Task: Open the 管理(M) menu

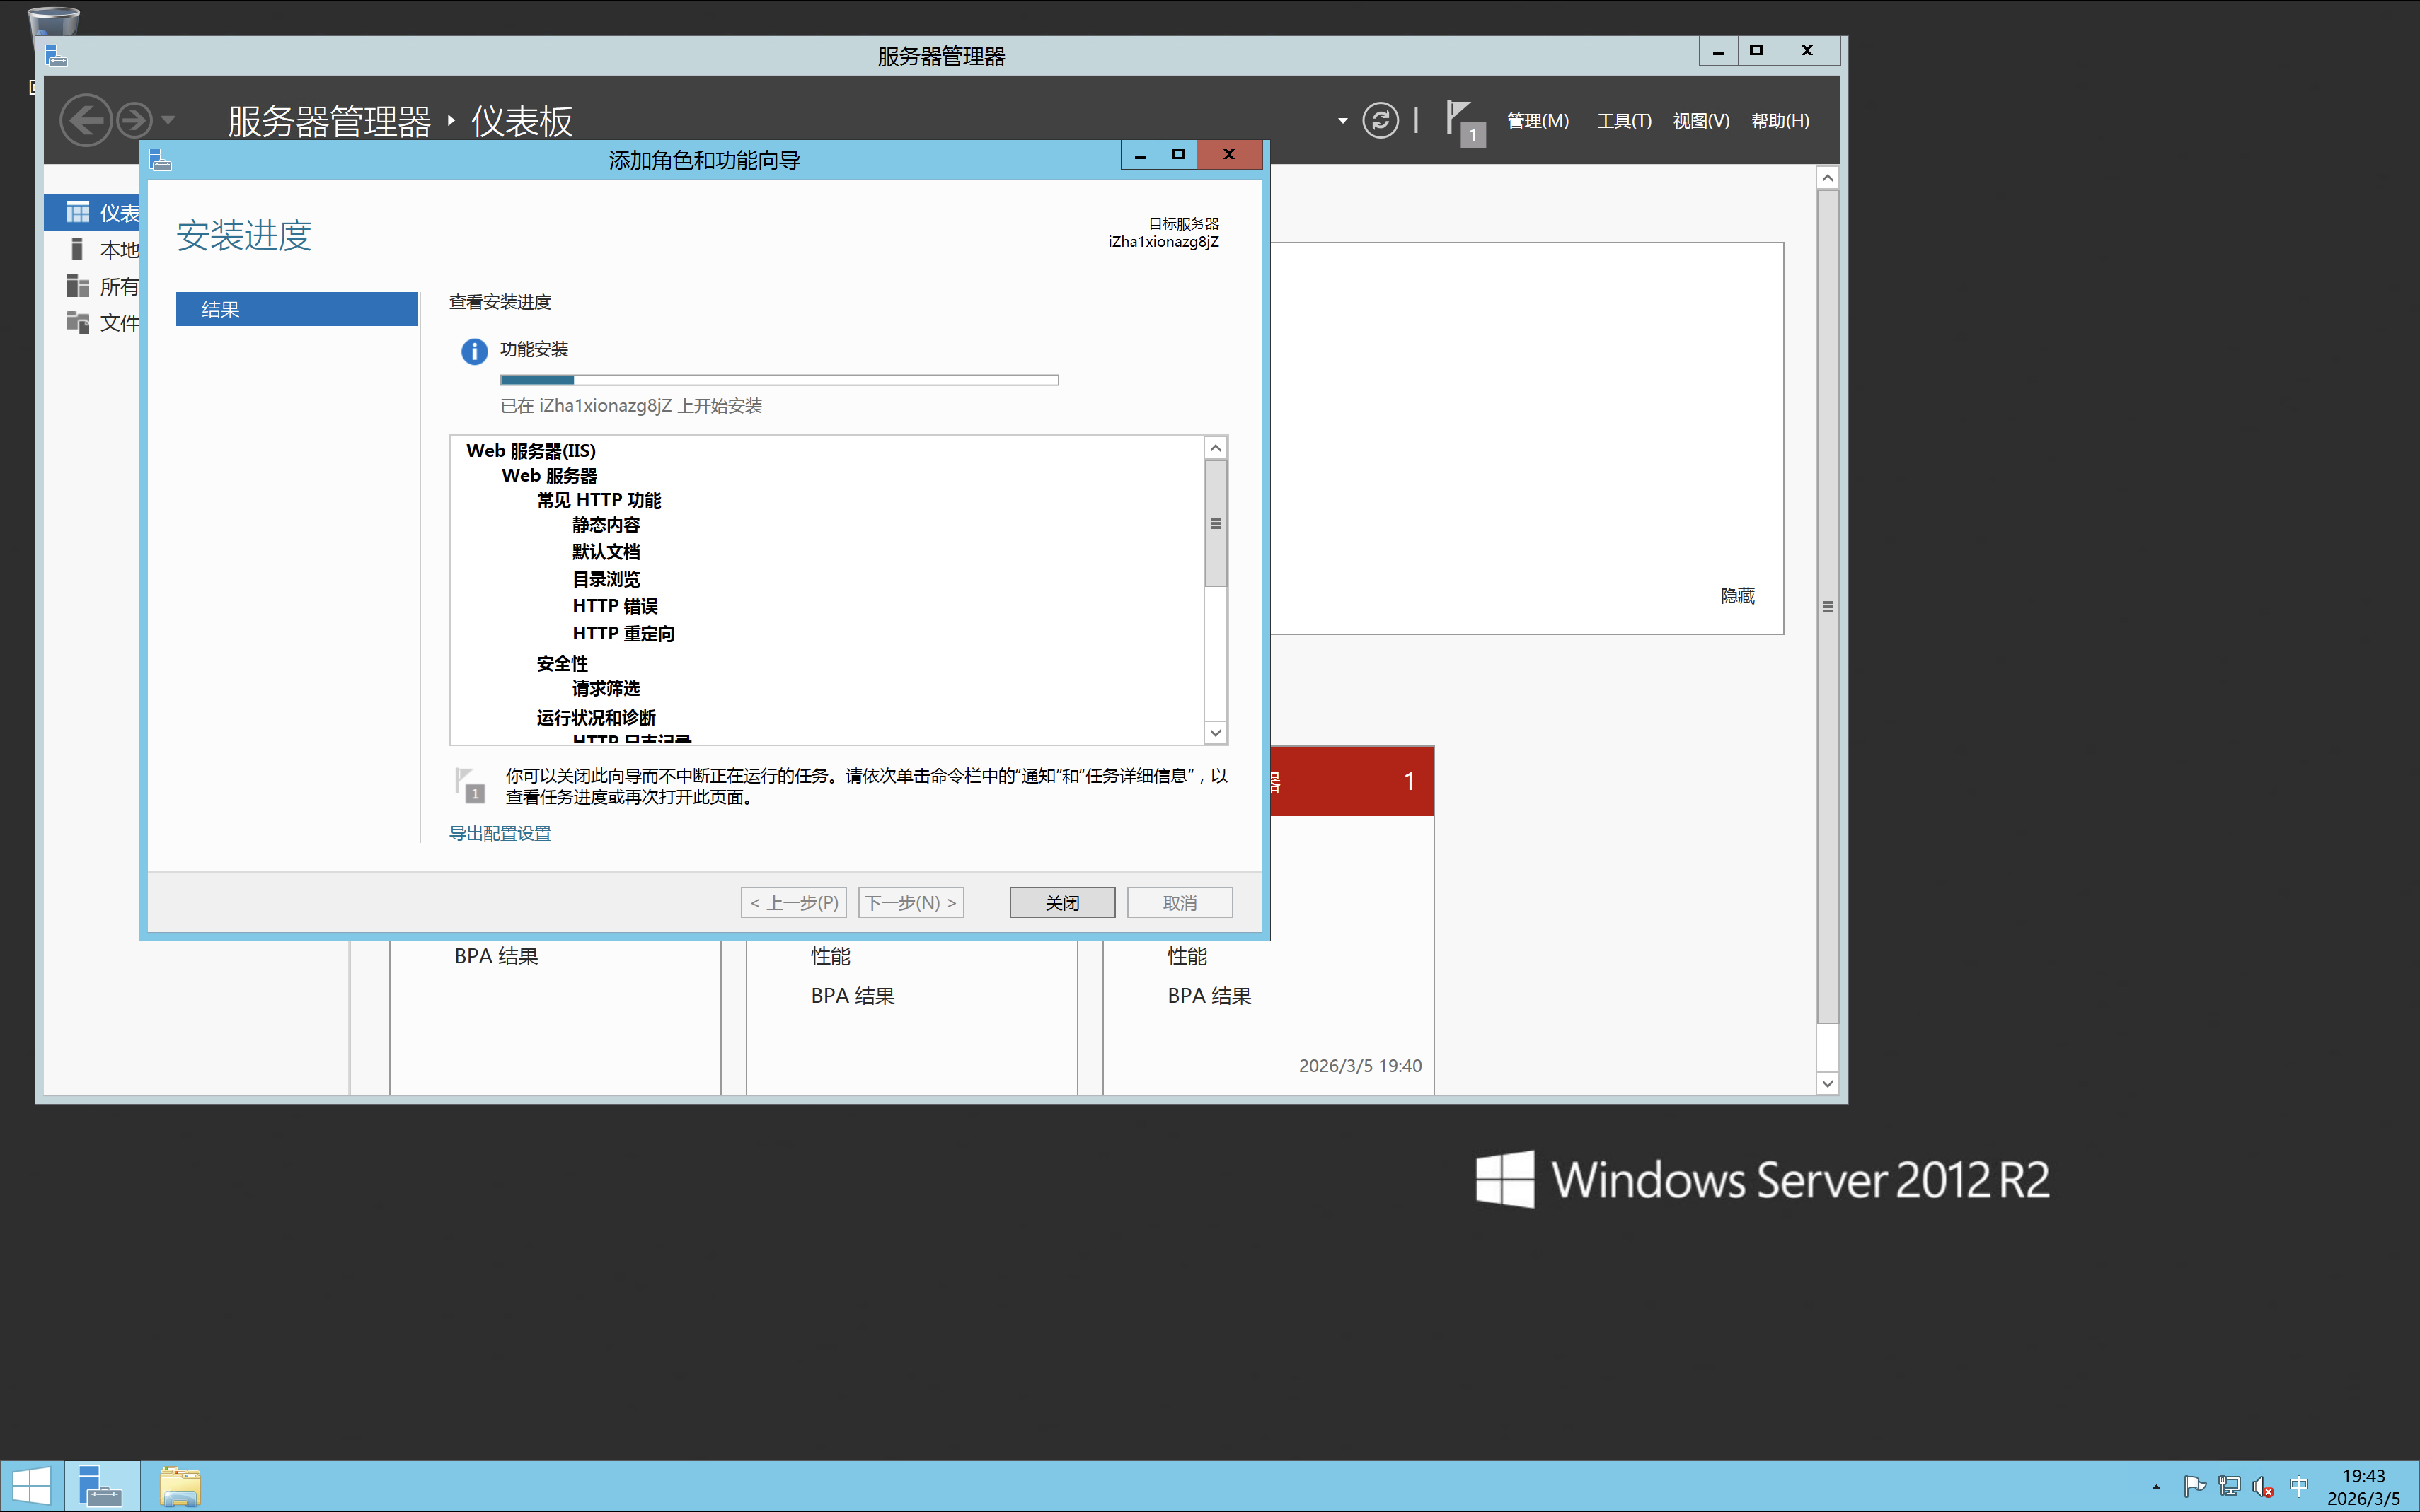Action: tap(1537, 121)
